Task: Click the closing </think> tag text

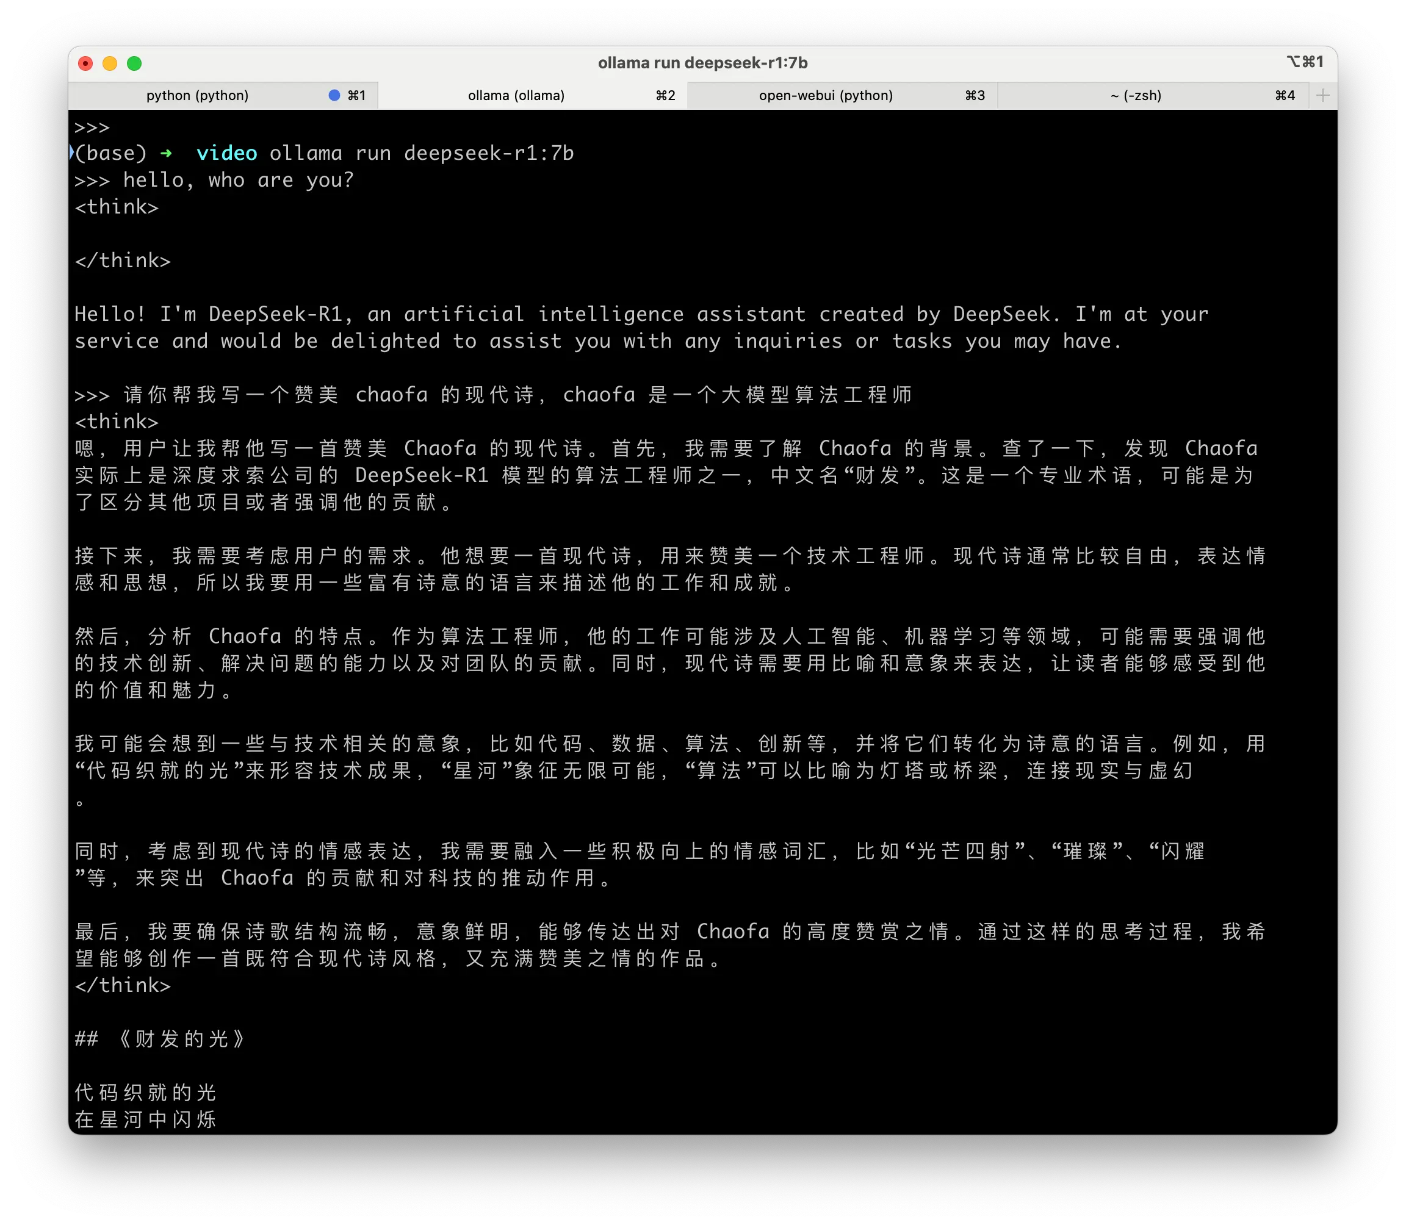Action: coord(123,260)
